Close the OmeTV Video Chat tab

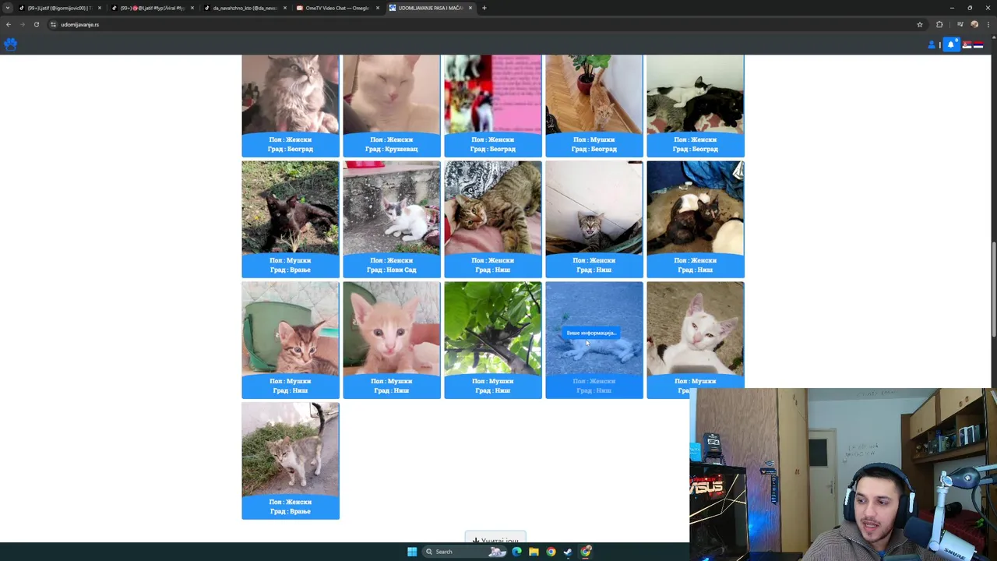[x=378, y=8]
